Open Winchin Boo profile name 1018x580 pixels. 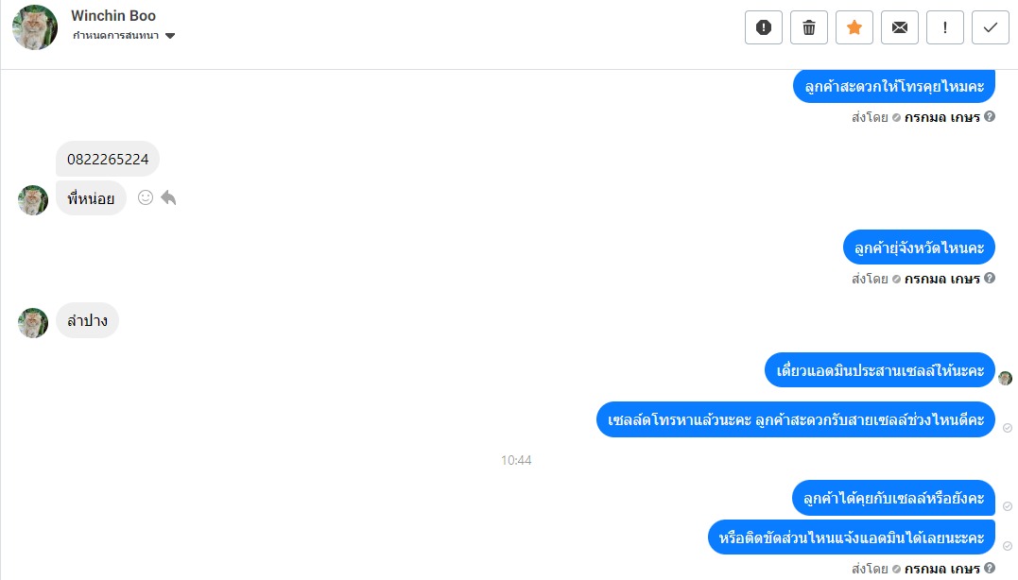coord(113,15)
